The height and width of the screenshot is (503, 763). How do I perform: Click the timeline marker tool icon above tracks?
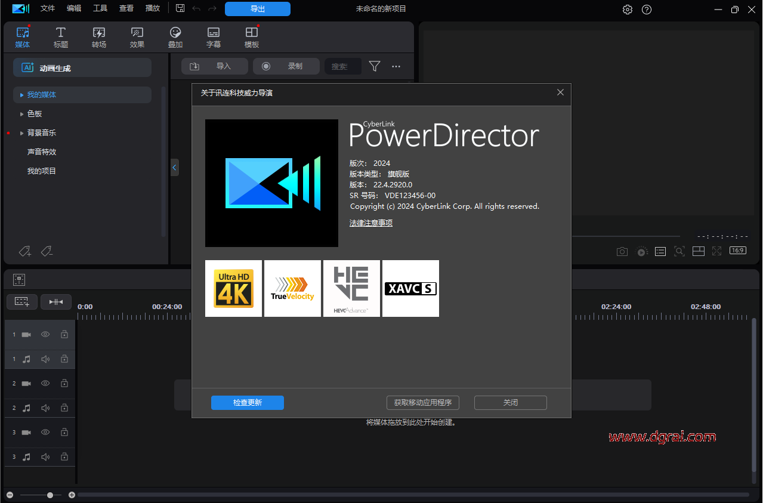point(19,280)
